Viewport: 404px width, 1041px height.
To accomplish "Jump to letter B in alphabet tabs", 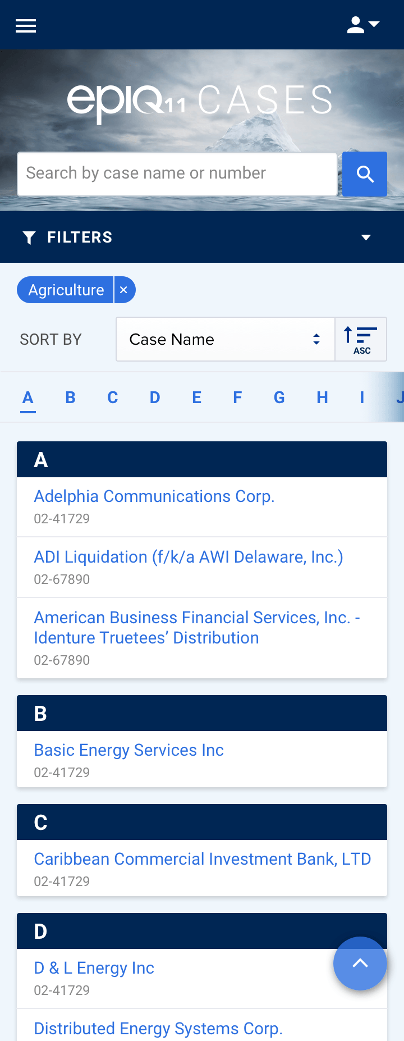I will coord(70,398).
